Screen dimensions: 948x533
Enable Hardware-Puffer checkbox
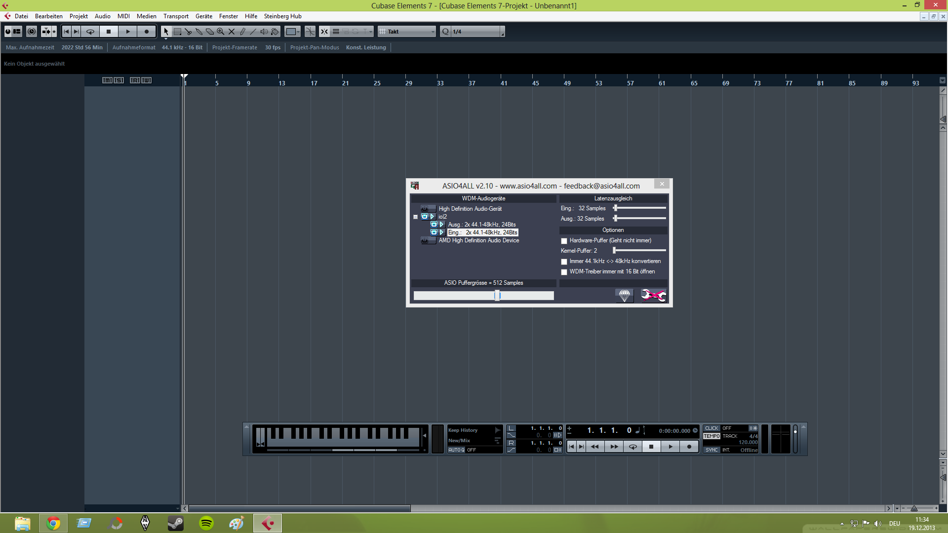[564, 241]
